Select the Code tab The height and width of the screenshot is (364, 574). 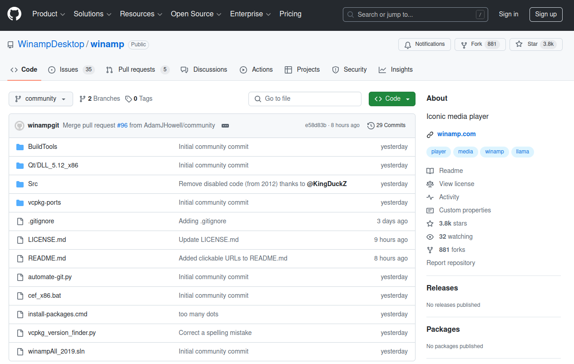[24, 70]
